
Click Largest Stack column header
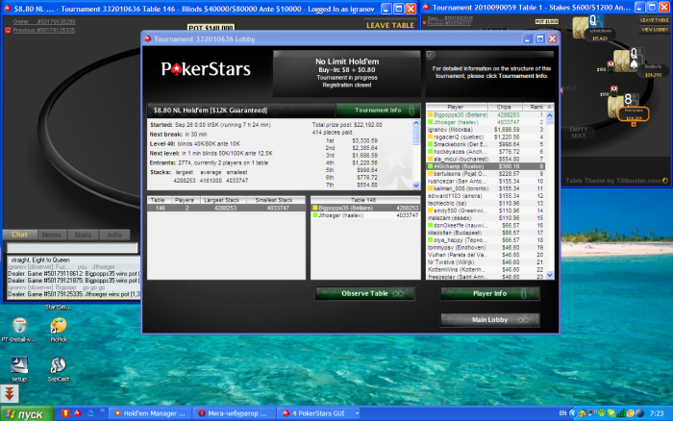pyautogui.click(x=222, y=201)
